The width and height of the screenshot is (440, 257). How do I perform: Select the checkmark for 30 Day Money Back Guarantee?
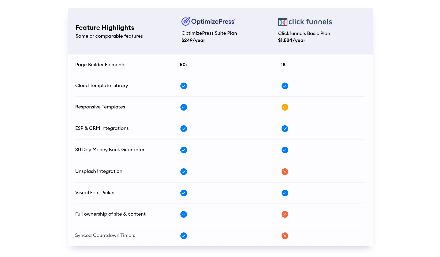pos(184,150)
